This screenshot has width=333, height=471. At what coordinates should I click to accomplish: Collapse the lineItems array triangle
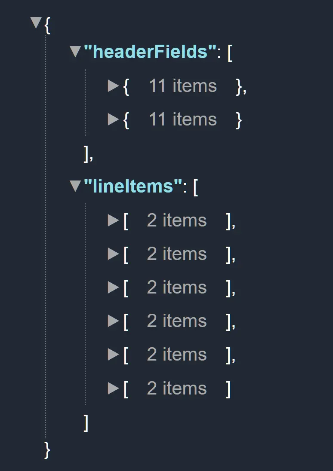[75, 186]
